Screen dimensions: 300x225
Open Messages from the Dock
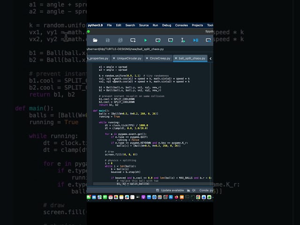tap(89, 197)
